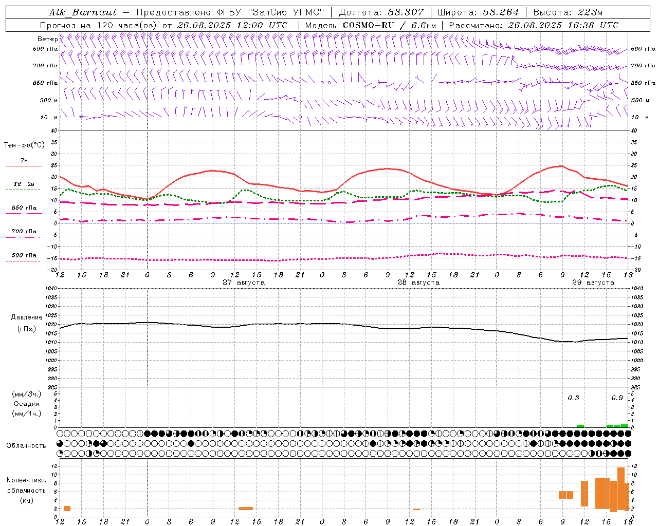Click the (гПа) unit under Давление
Screen dimensions: 658x526
[x=27, y=329]
